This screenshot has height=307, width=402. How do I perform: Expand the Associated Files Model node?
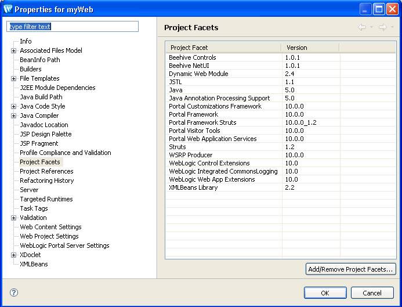point(13,51)
